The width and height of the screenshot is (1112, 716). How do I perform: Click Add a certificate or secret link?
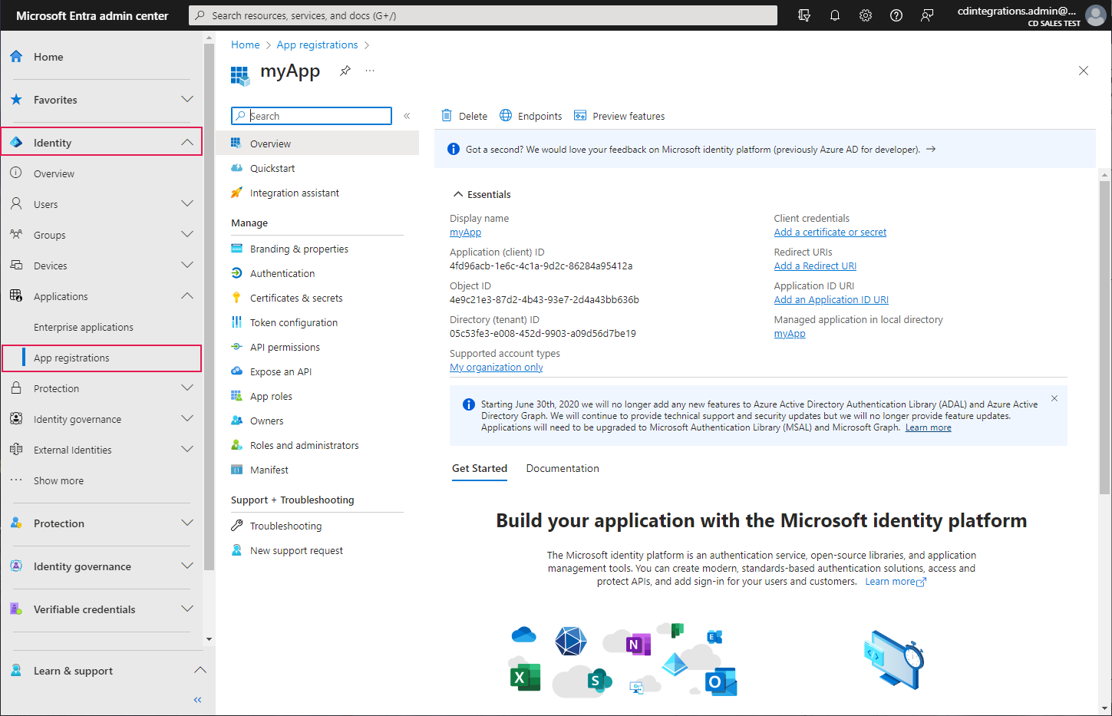pyautogui.click(x=830, y=233)
